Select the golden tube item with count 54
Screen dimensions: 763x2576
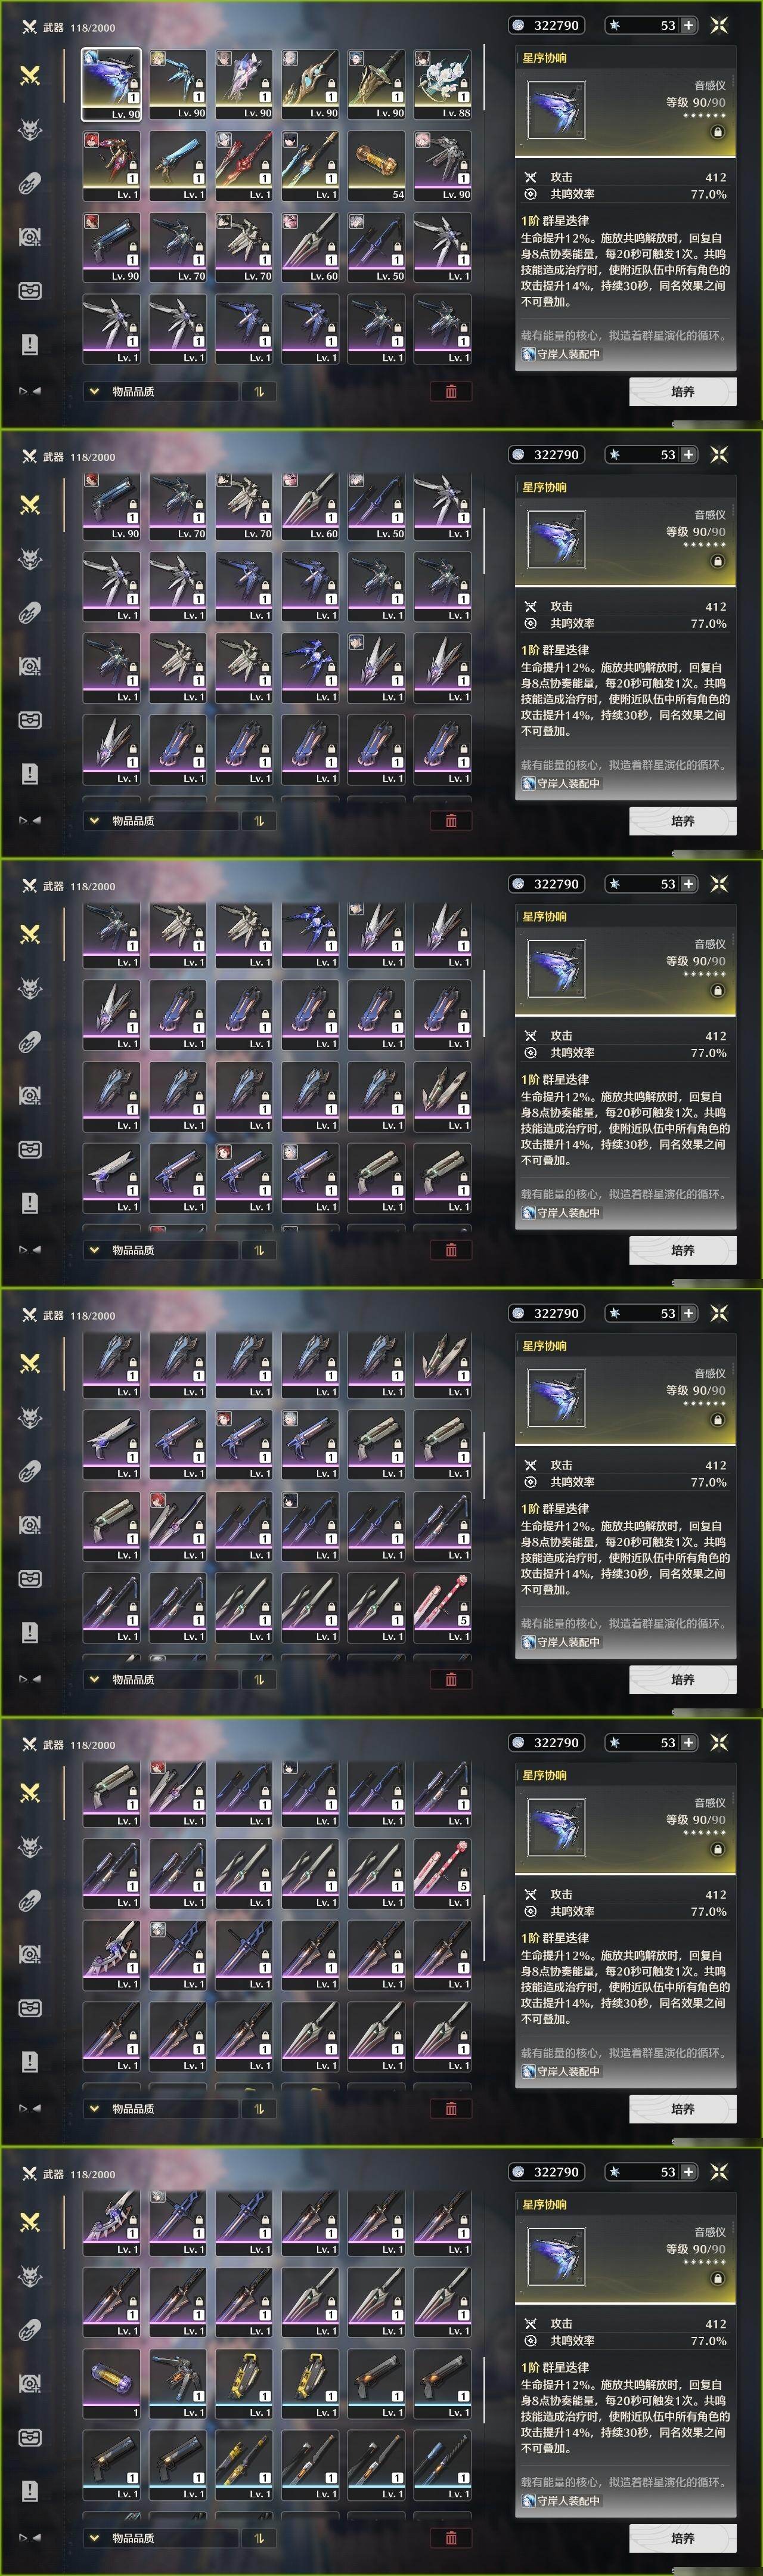[377, 166]
